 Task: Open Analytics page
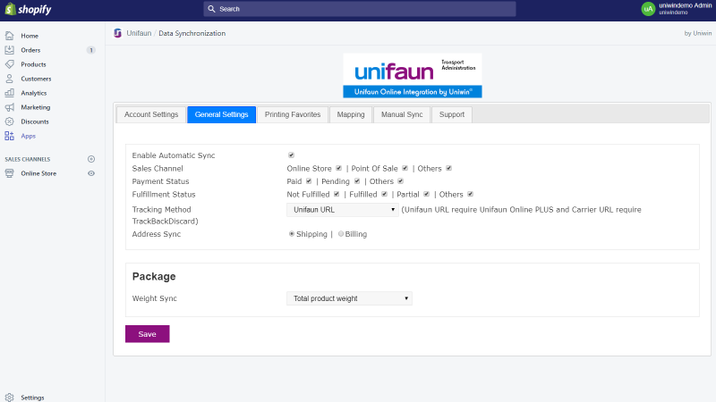click(34, 93)
